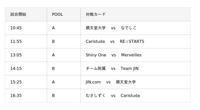This screenshot has width=200, height=110.
Task: Click the POOL column header
Action: [57, 15]
